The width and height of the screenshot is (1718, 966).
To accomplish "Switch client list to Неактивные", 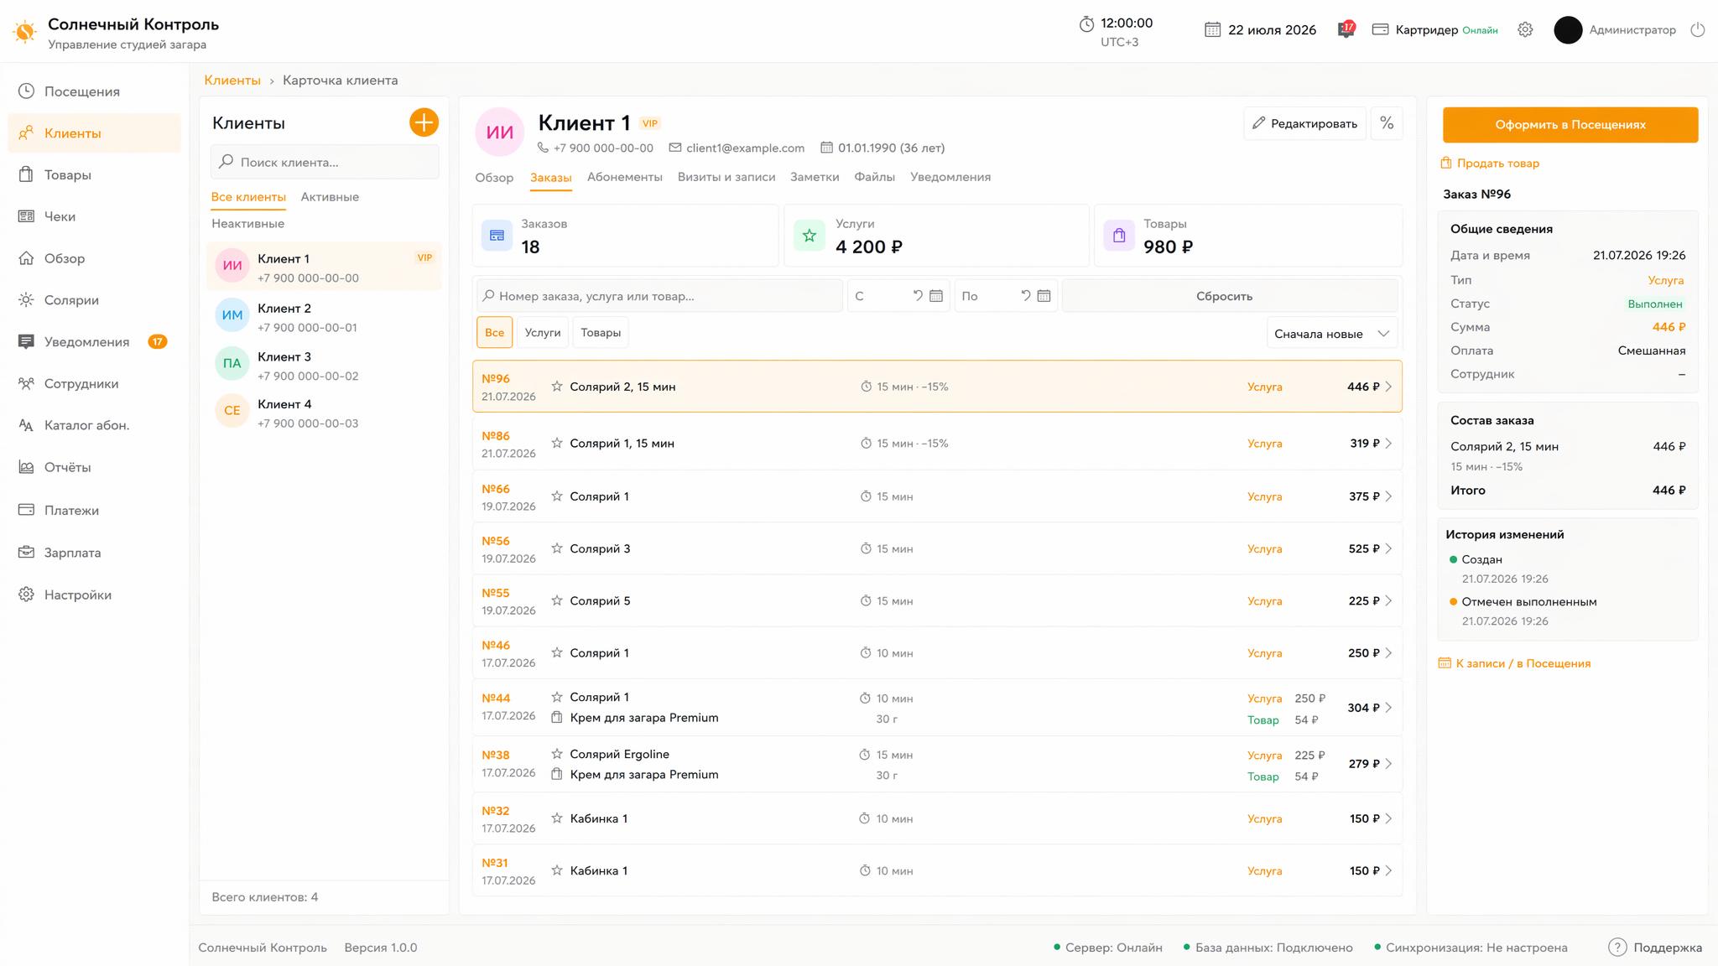I will [x=247, y=224].
